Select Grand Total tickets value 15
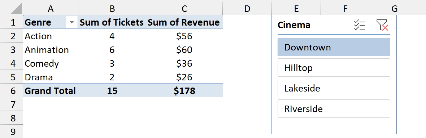The width and height of the screenshot is (426, 138). [x=112, y=91]
